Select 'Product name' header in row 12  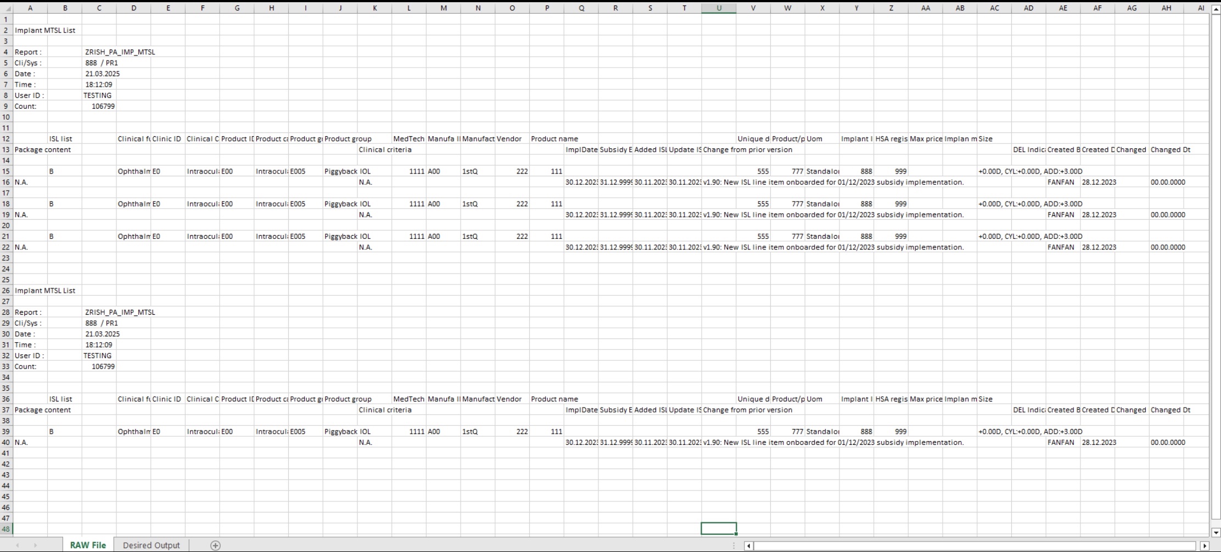click(555, 139)
